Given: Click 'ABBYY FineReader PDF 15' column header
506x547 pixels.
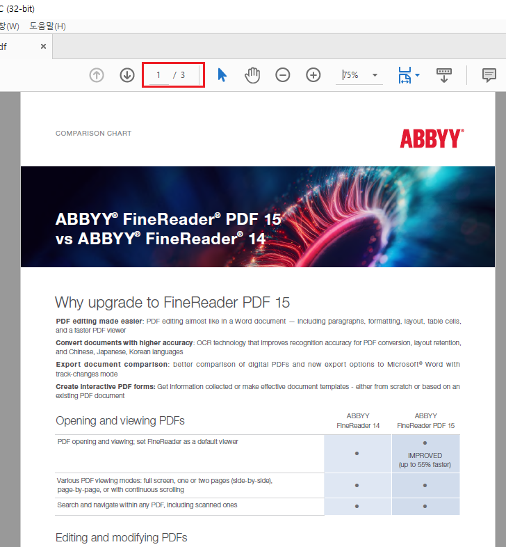Looking at the screenshot, I should pos(426,421).
